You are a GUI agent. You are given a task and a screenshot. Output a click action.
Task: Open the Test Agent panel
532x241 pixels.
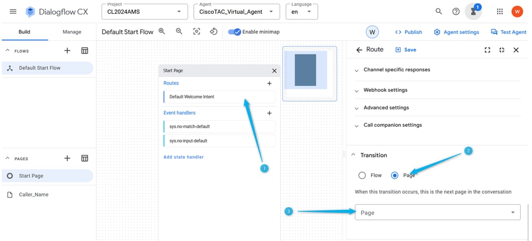[x=508, y=32]
